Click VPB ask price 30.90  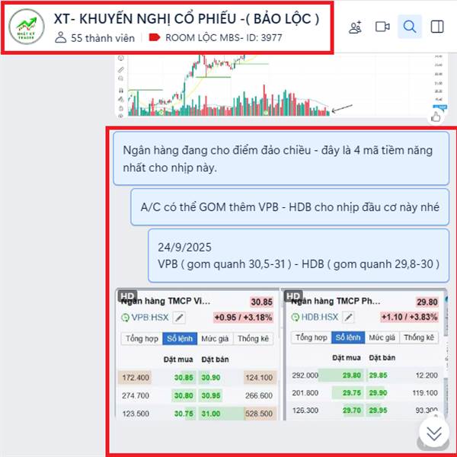[x=211, y=378]
